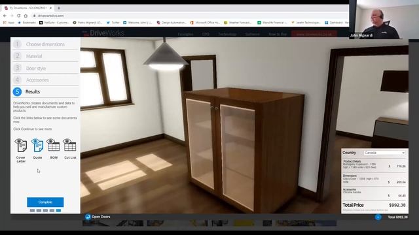Go to step 1 Choose dimensions
Image resolution: width=419 pixels, height=235 pixels.
pyautogui.click(x=45, y=44)
